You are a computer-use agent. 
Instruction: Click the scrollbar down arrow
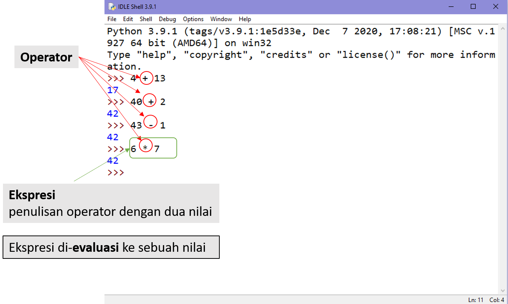(504, 291)
